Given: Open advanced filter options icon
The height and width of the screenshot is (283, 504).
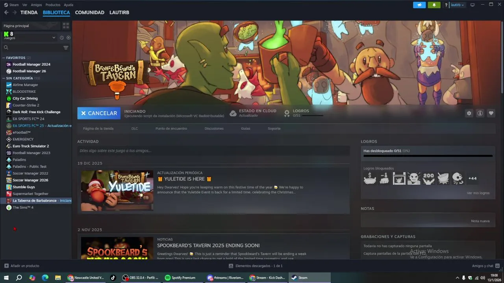Looking at the screenshot, I should tap(66, 48).
